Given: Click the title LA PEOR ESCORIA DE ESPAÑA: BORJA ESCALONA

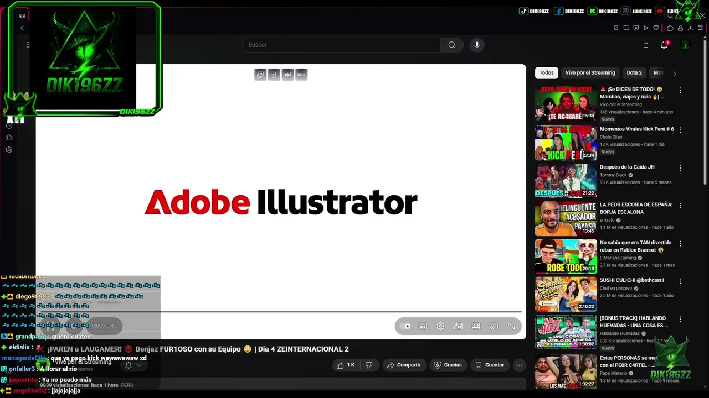Looking at the screenshot, I should tap(636, 208).
